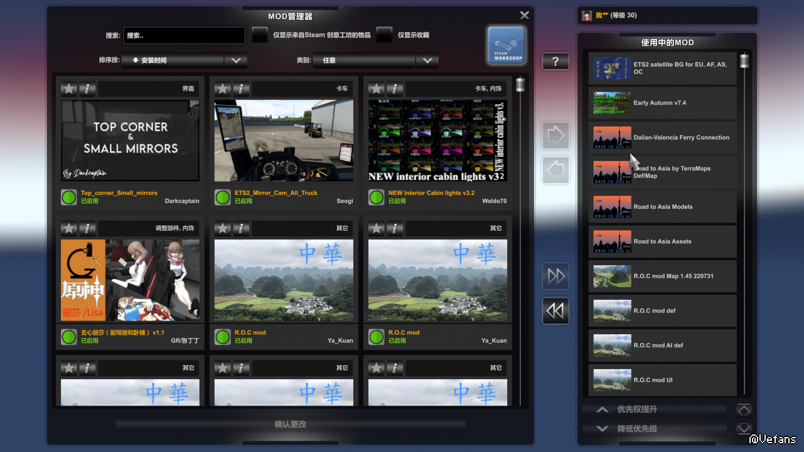
Task: Select R.O.C mod AI def in active mods
Action: [662, 345]
